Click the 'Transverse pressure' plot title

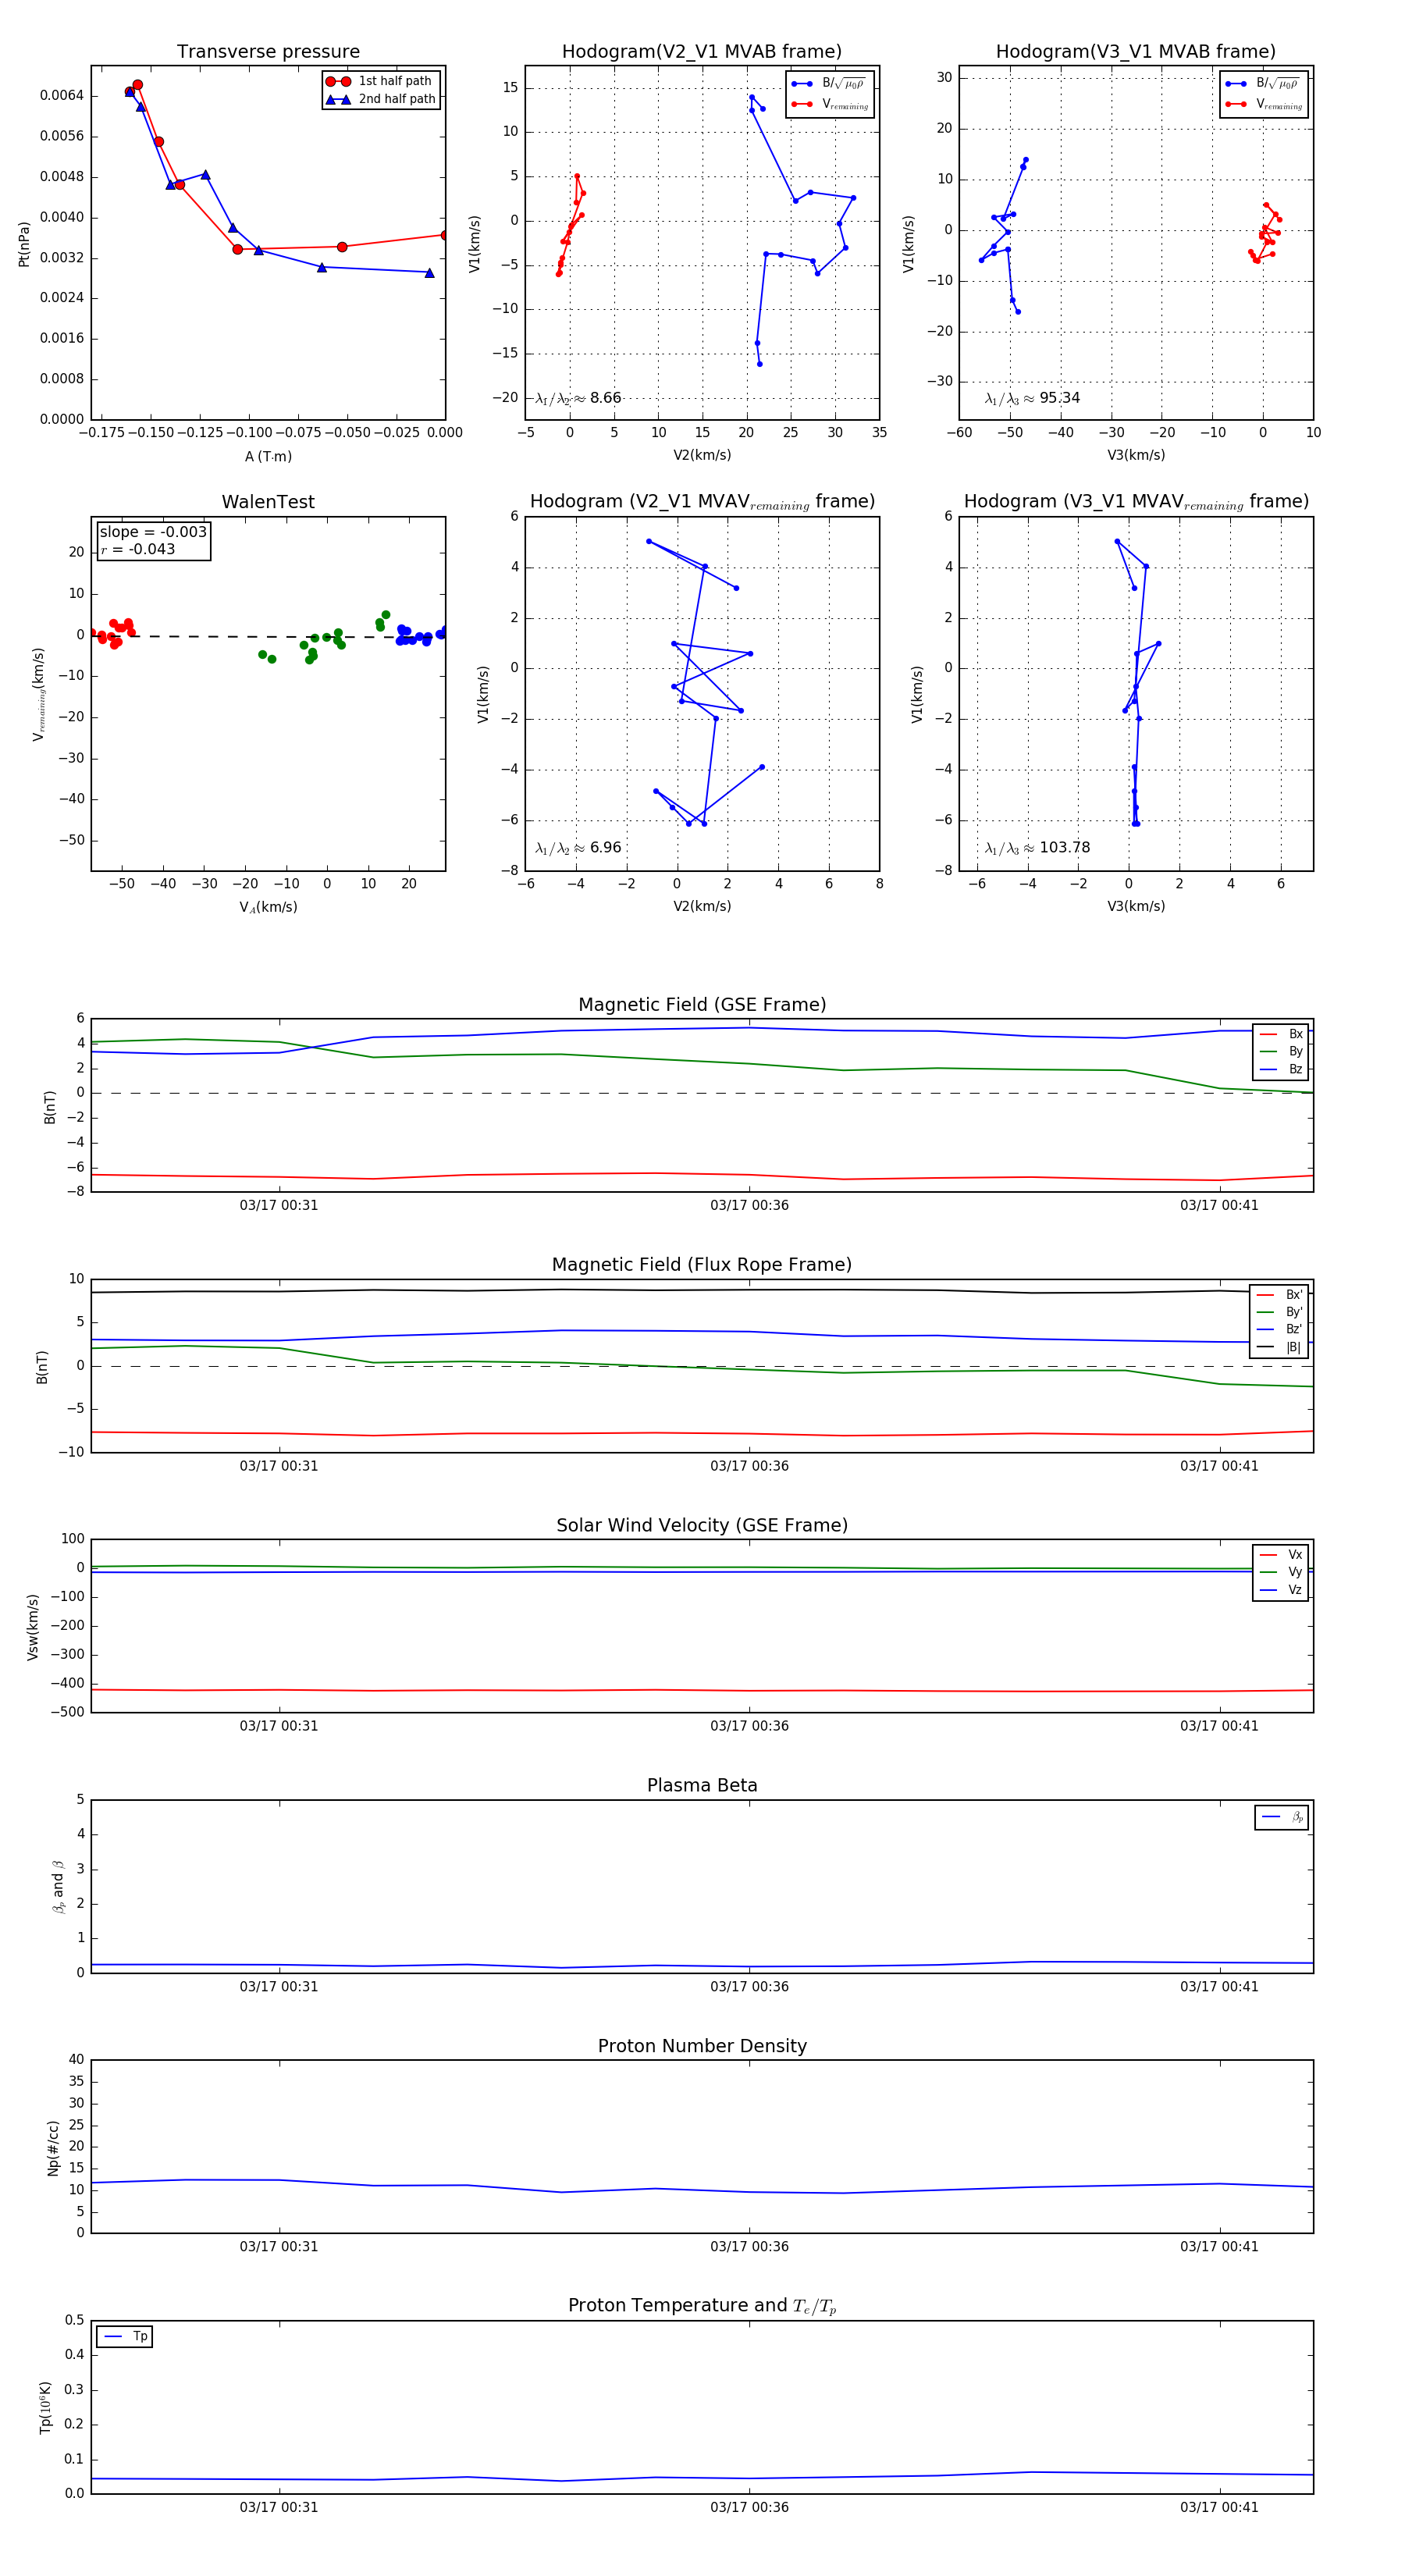268,52
